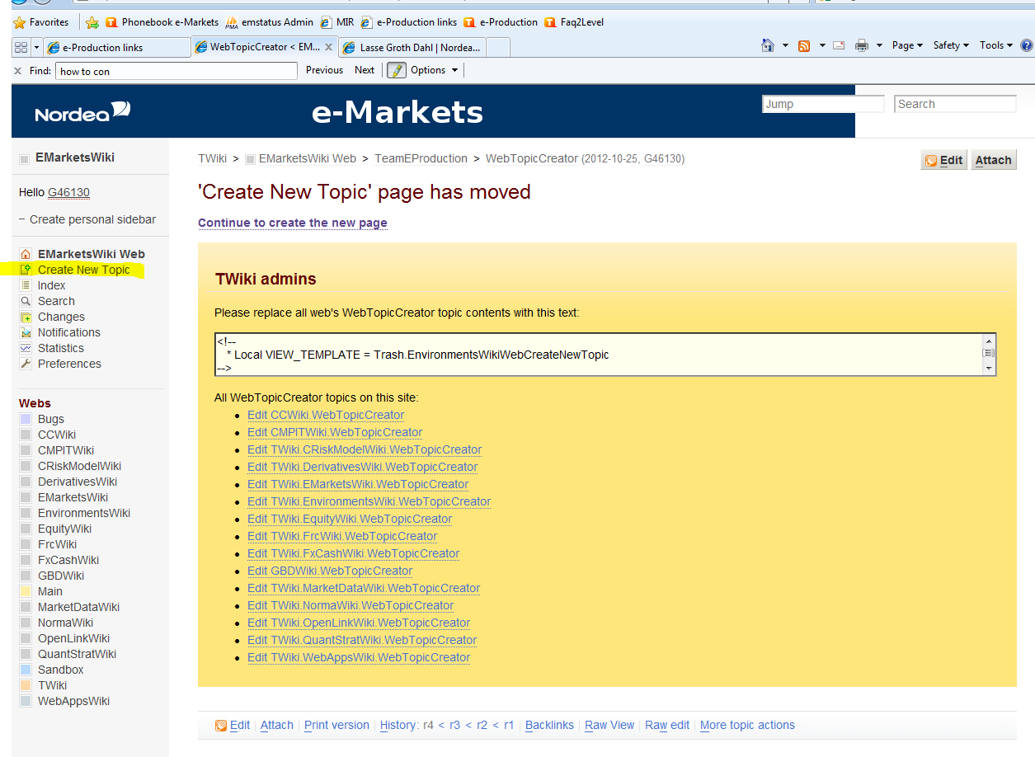Image resolution: width=1035 pixels, height=757 pixels.
Task: Click the browser Home icon in command bar
Action: coord(768,45)
